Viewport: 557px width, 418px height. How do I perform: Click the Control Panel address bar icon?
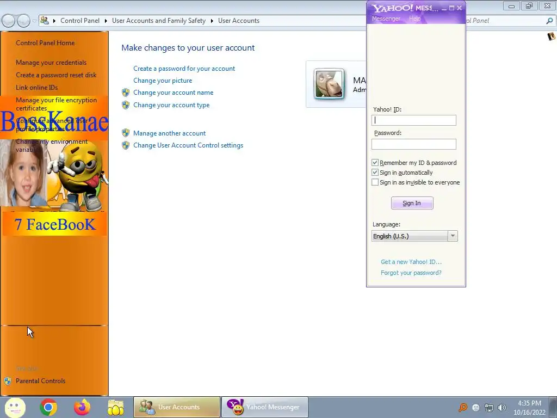pos(45,20)
